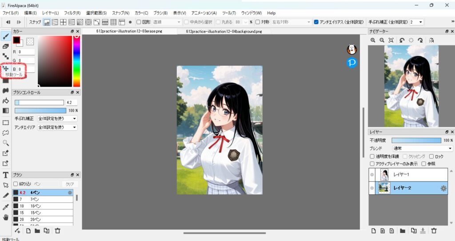Screen dimensions: 455x241
Task: Rotate view right in the Navigator
Action: point(420,40)
